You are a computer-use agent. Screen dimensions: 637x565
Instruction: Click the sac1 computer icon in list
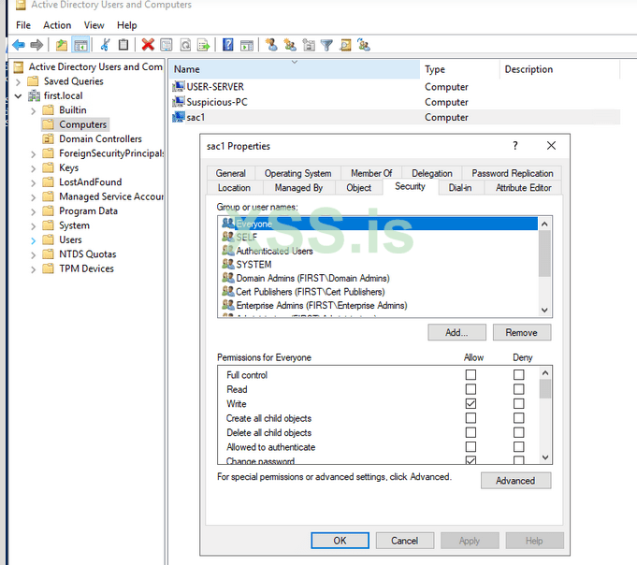tap(179, 117)
